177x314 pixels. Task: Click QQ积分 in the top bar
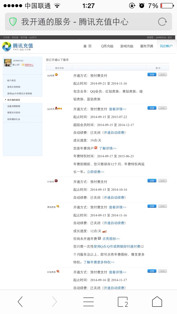coord(33,37)
